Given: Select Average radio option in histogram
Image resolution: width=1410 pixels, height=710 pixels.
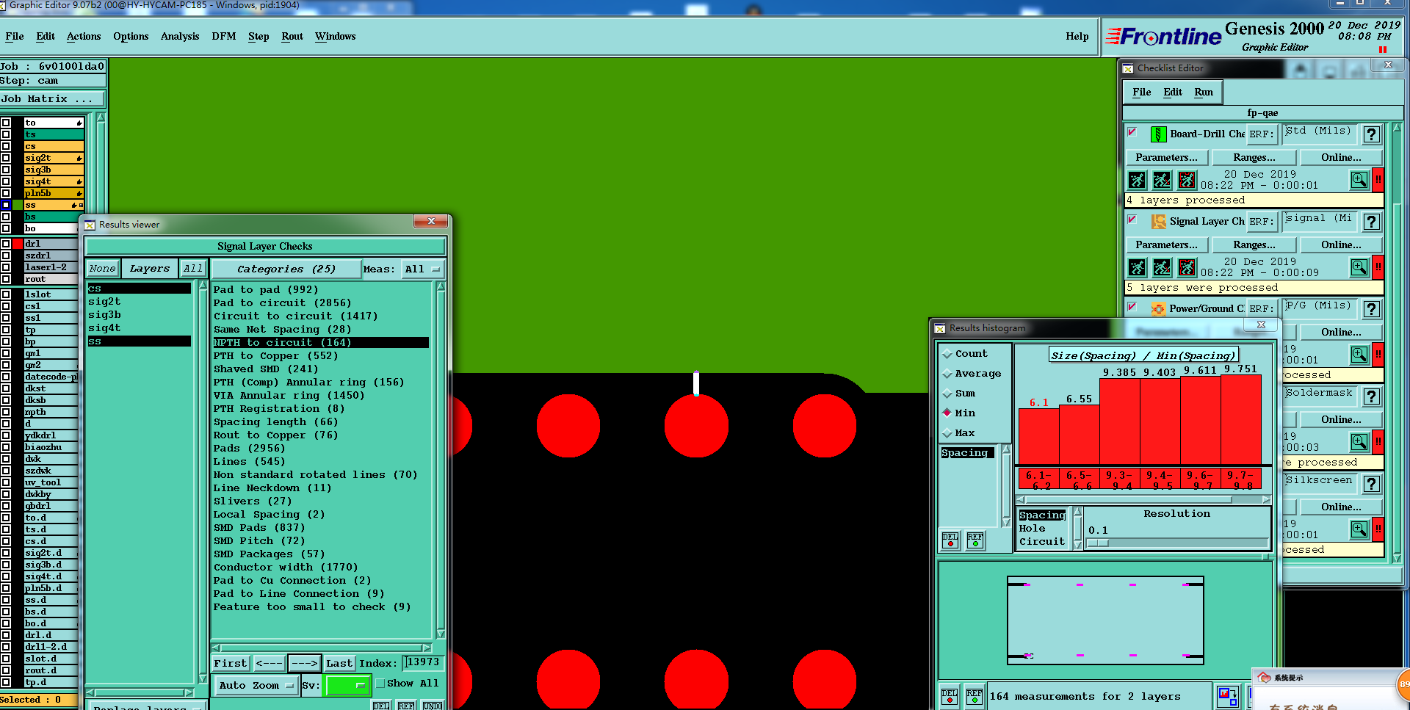Looking at the screenshot, I should pyautogui.click(x=947, y=374).
